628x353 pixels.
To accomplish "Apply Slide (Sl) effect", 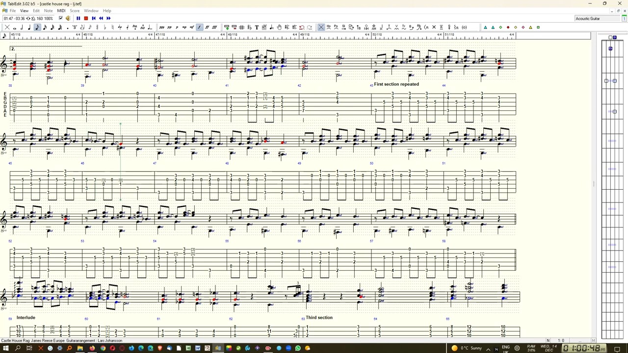I will pyautogui.click(x=343, y=27).
